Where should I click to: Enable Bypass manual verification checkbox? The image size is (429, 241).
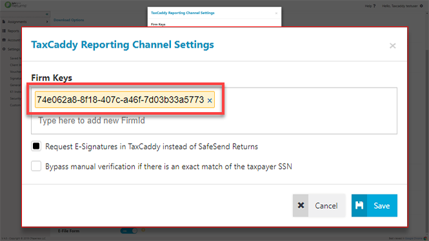tap(36, 166)
